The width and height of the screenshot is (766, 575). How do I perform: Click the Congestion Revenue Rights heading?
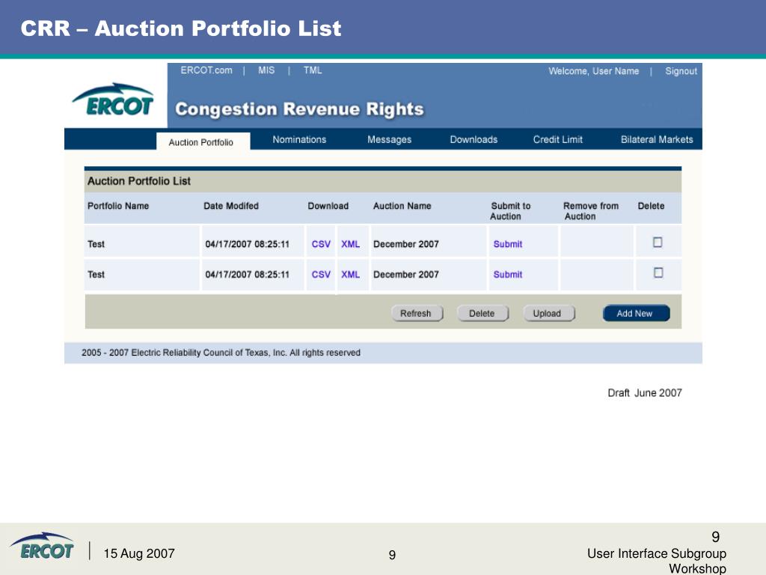pyautogui.click(x=299, y=109)
